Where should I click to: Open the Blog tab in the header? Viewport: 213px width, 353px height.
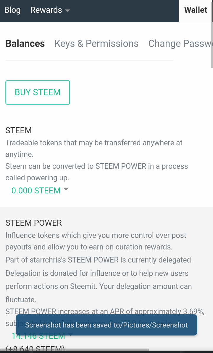pyautogui.click(x=12, y=10)
